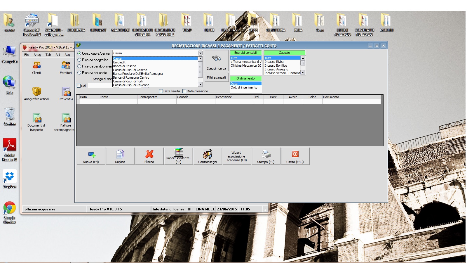The image size is (467, 263).
Task: Open Art menu in Ready Pro
Action: pos(58,55)
